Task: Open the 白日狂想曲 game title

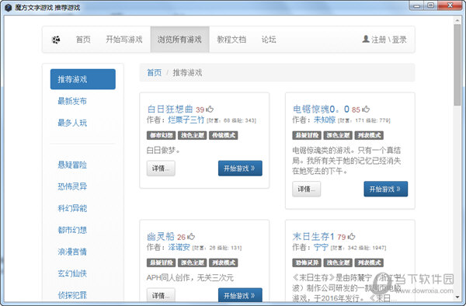Action: [x=170, y=109]
